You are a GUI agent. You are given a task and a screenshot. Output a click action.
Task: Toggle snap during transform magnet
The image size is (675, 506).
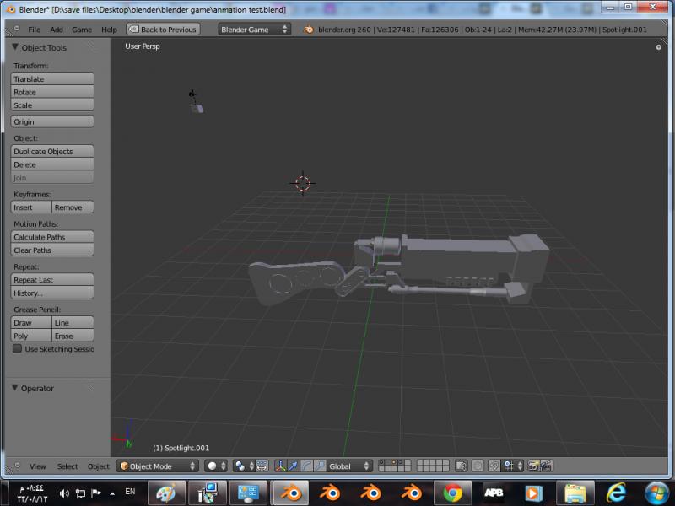coord(494,466)
